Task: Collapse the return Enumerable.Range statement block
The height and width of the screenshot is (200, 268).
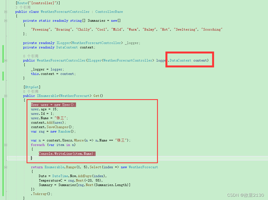Action: (x=6, y=167)
